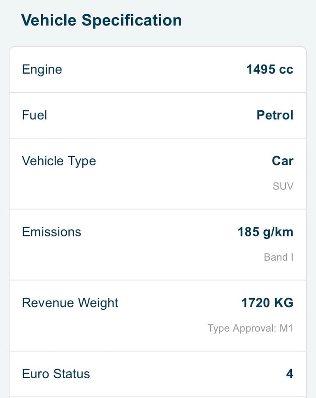Select the Euro Status label
316x398 pixels.
tap(56, 374)
